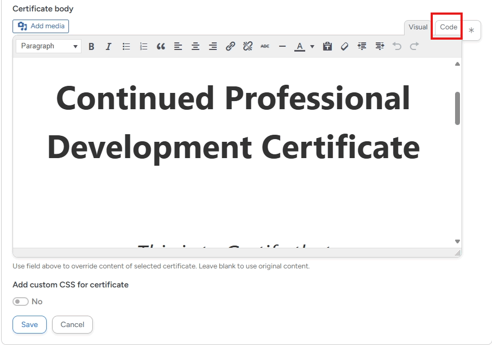Click the editor's vertical scrollbar thumb
The width and height of the screenshot is (492, 345).
point(457,108)
